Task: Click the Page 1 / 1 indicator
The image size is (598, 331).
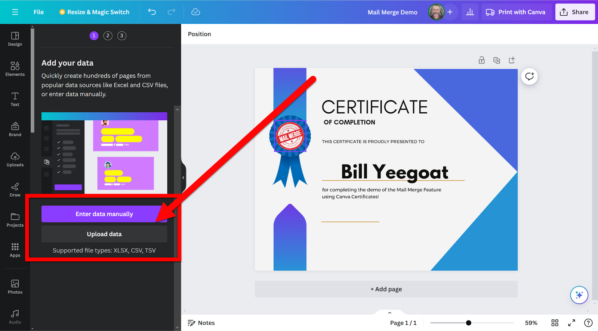Action: click(x=403, y=323)
